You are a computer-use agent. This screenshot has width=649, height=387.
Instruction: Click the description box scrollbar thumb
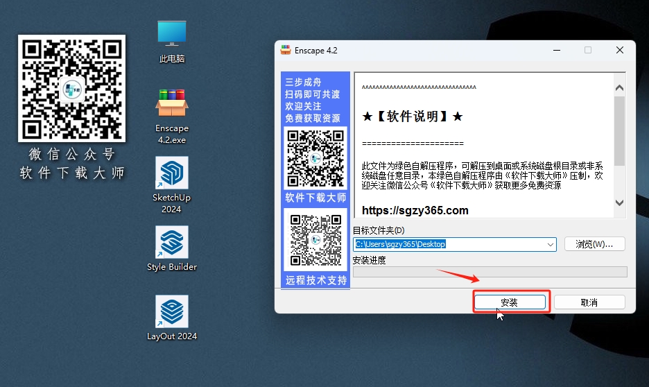coord(619,131)
